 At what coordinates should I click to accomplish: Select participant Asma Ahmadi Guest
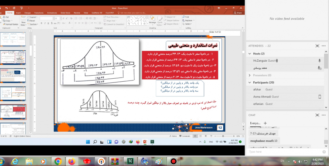[x=285, y=97]
